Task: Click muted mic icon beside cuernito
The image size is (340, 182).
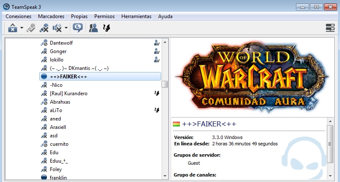Action: coord(44,144)
